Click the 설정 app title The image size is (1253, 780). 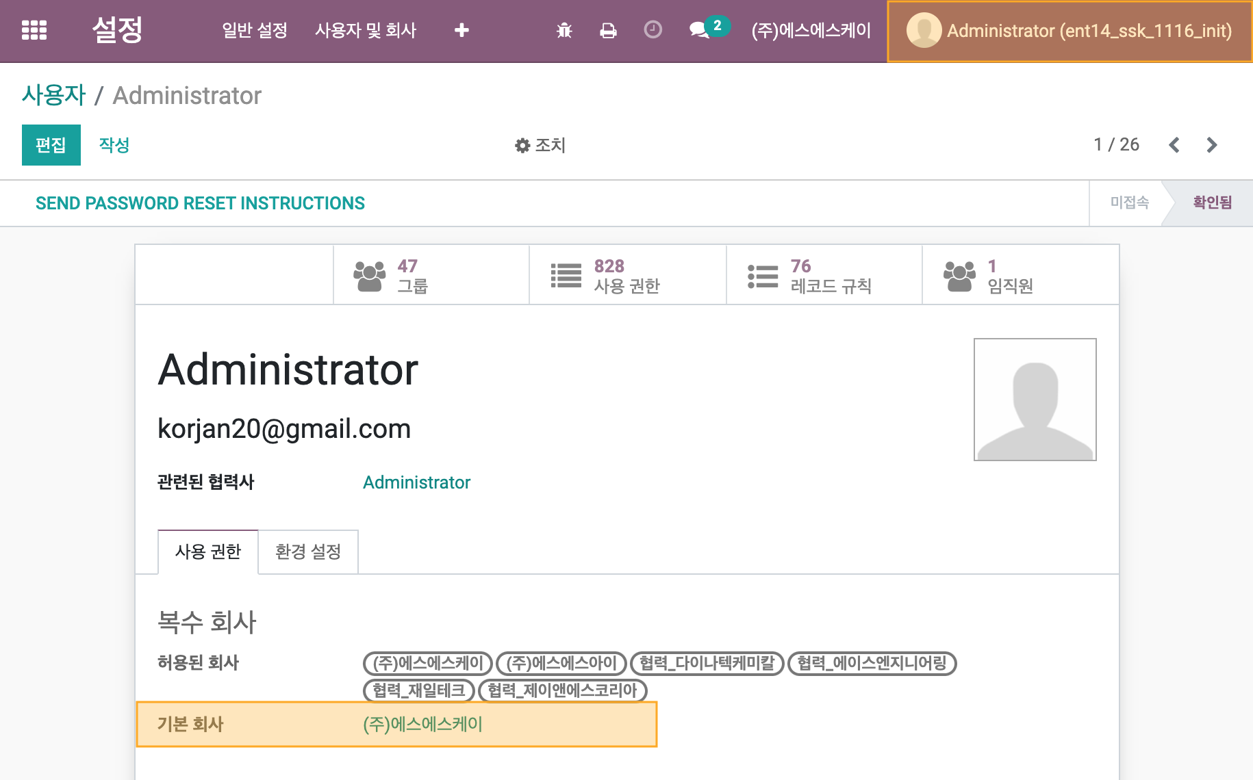pyautogui.click(x=117, y=30)
